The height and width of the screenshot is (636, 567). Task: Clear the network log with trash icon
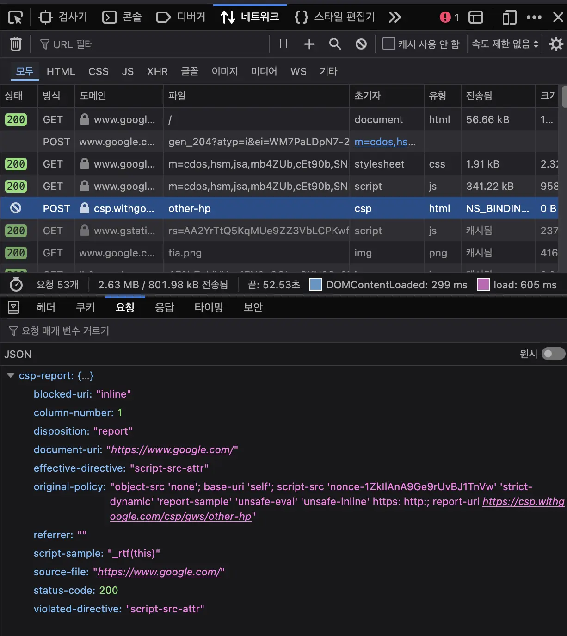(x=16, y=44)
